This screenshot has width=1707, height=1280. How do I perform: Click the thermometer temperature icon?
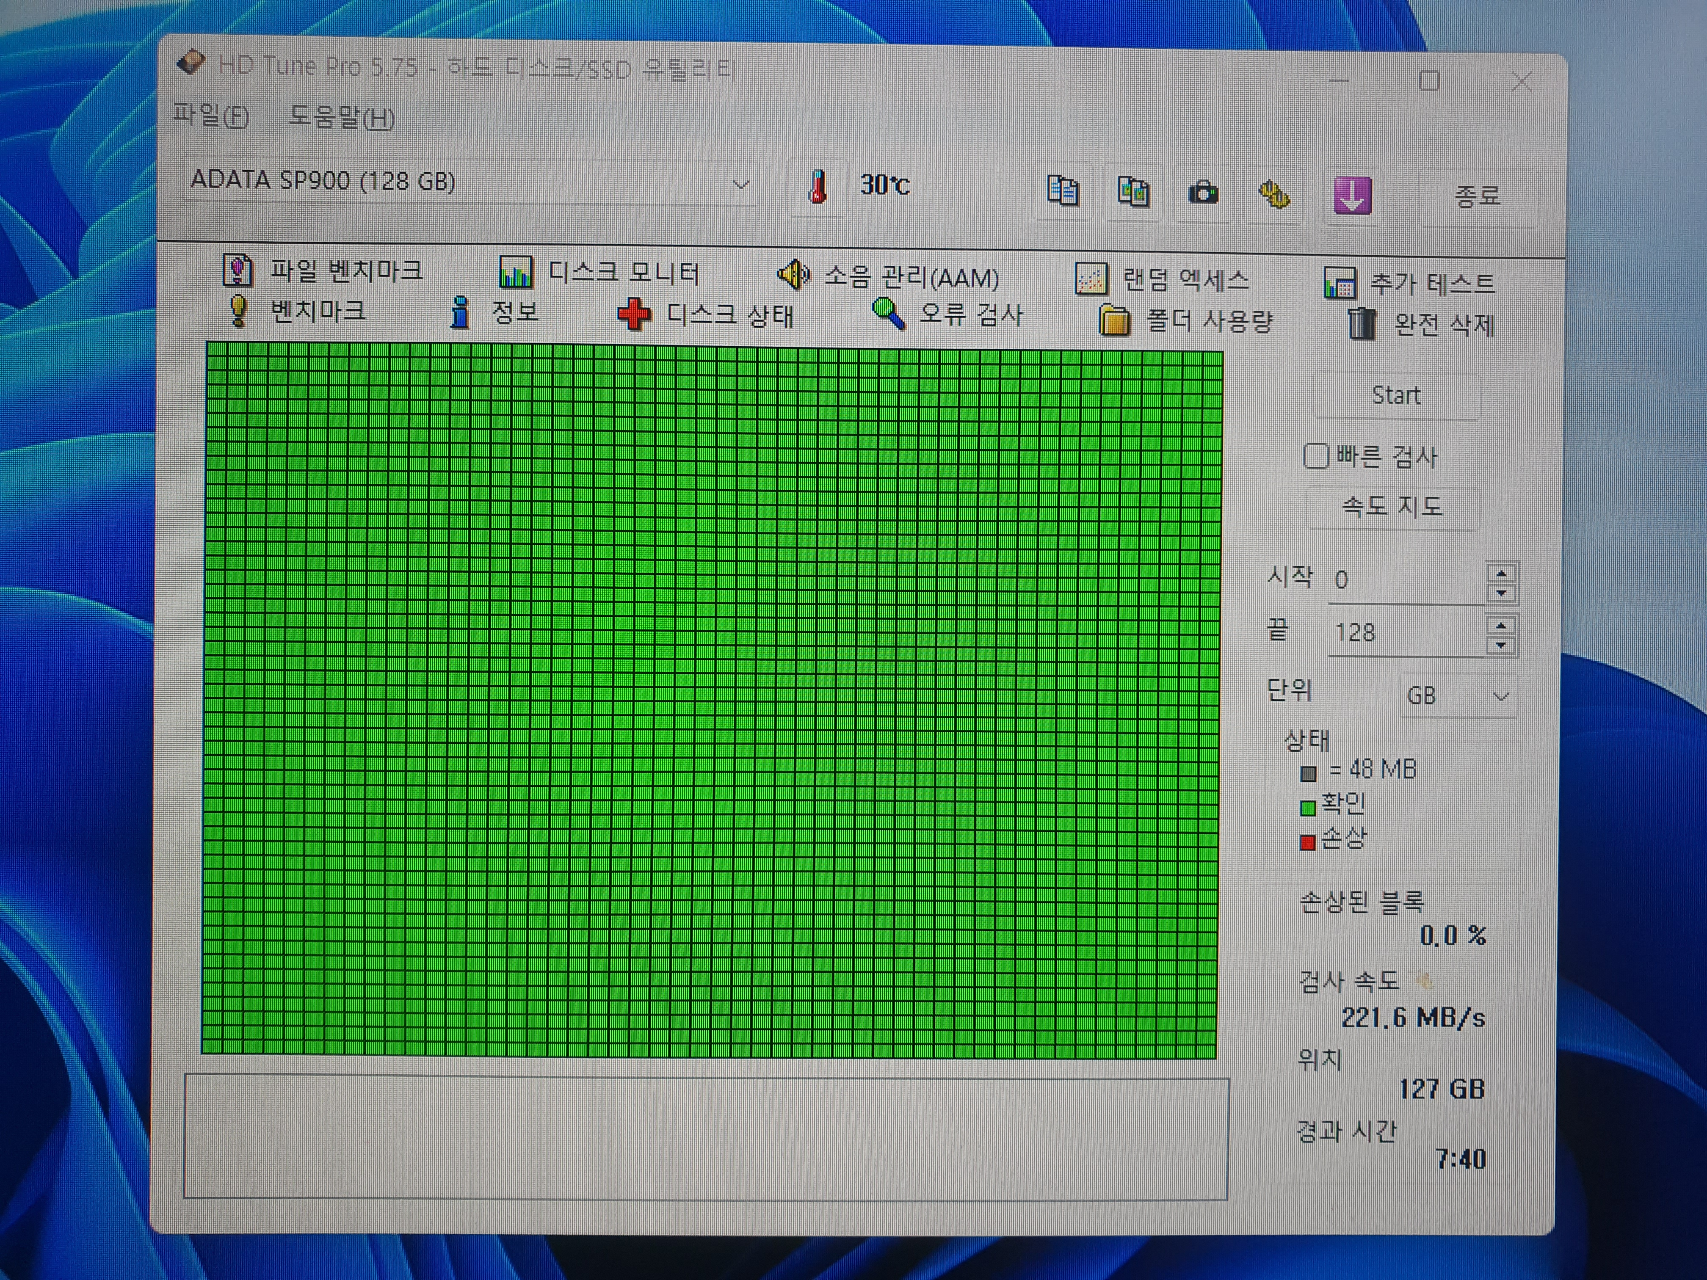pyautogui.click(x=818, y=187)
